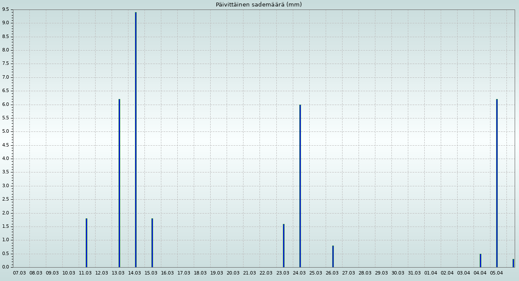Click the bar for 15.03

[152, 243]
